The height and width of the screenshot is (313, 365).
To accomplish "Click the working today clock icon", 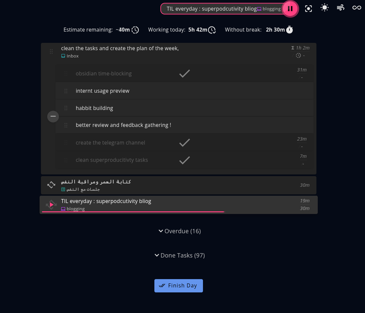I will pyautogui.click(x=212, y=30).
